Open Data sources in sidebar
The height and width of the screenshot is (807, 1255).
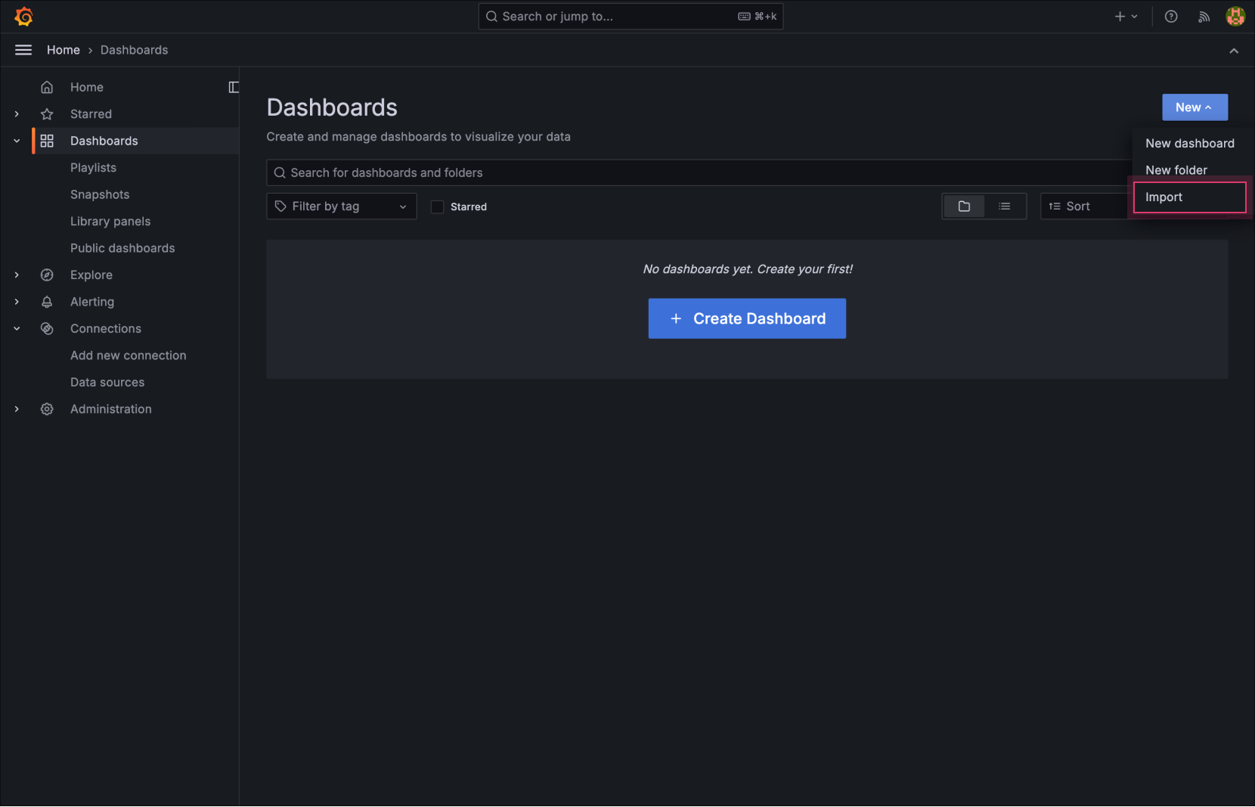(x=107, y=383)
